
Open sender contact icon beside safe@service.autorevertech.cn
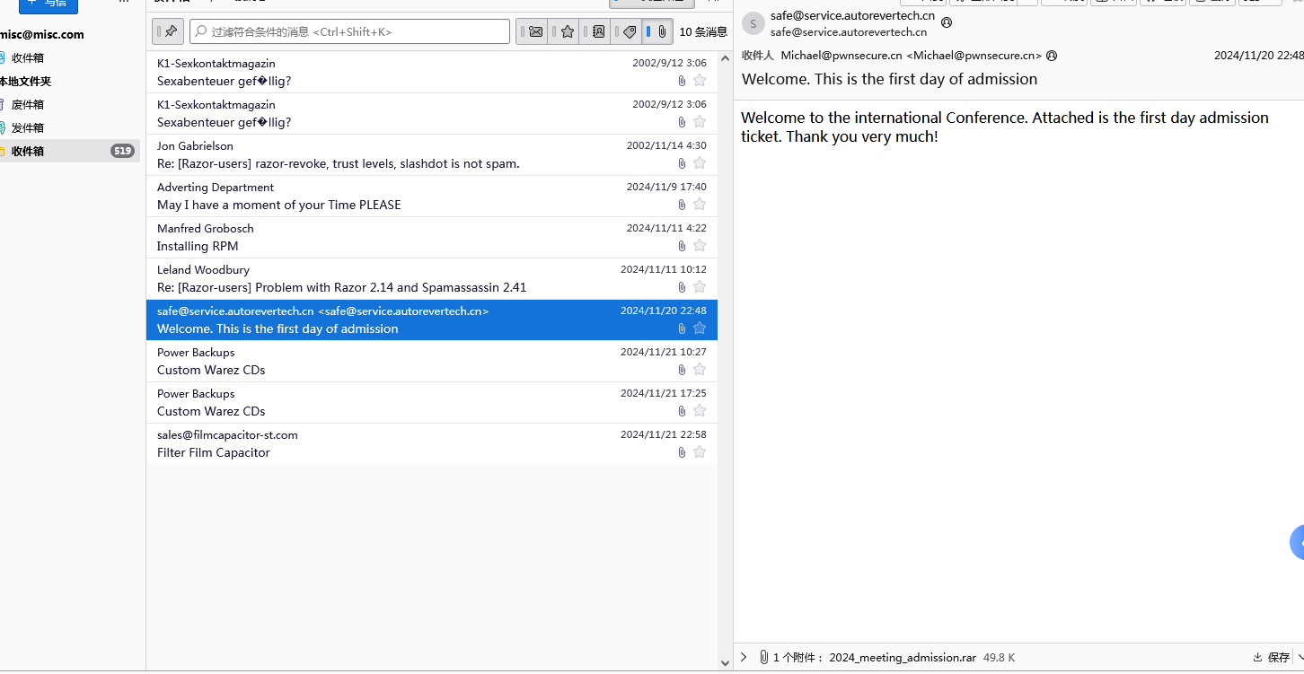(947, 22)
